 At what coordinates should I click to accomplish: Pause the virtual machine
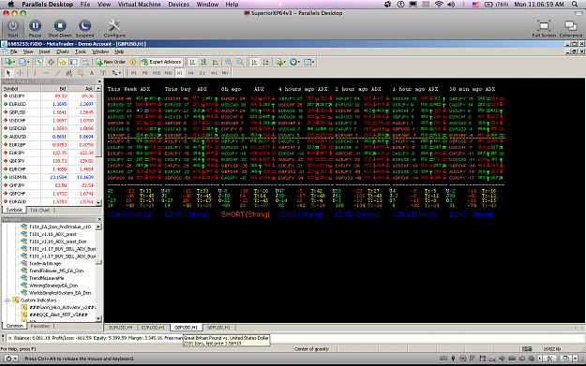click(x=35, y=28)
